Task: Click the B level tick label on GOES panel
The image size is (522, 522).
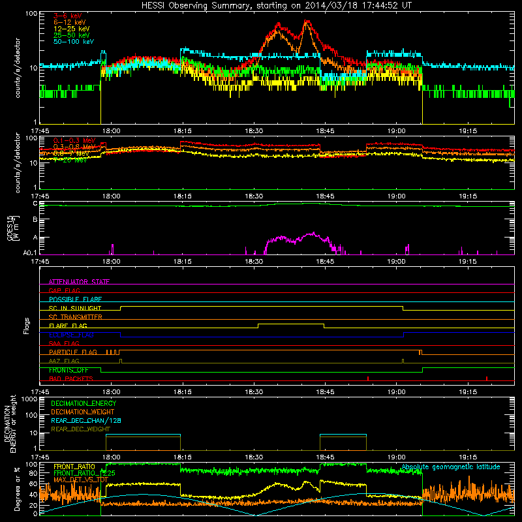Action: (35, 220)
